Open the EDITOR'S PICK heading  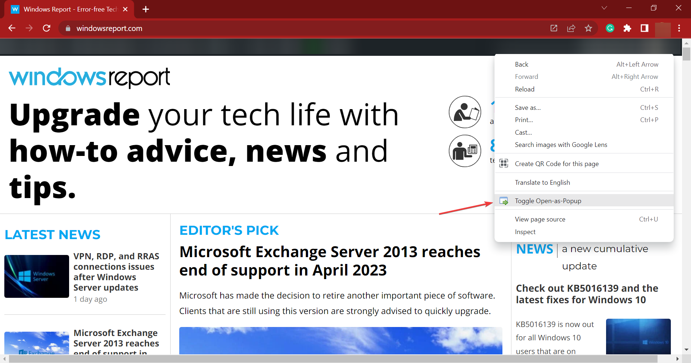click(x=229, y=230)
